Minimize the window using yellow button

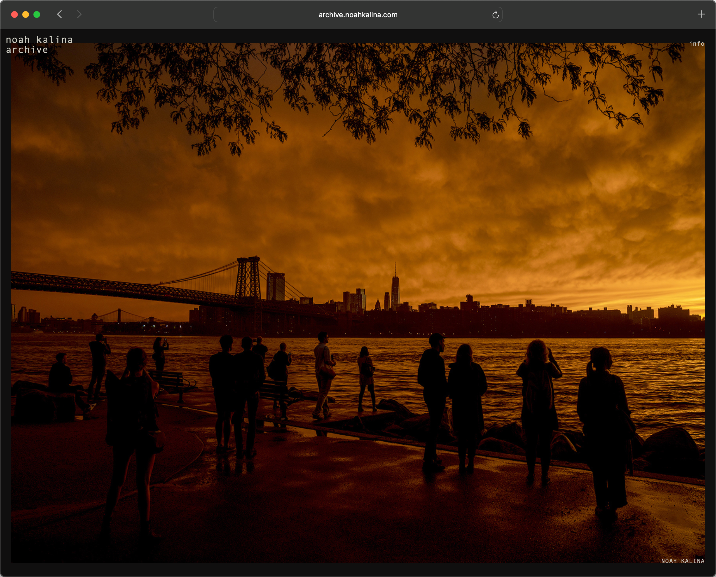pos(26,15)
